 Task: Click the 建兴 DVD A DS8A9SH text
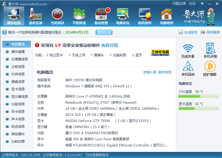pos(92,133)
